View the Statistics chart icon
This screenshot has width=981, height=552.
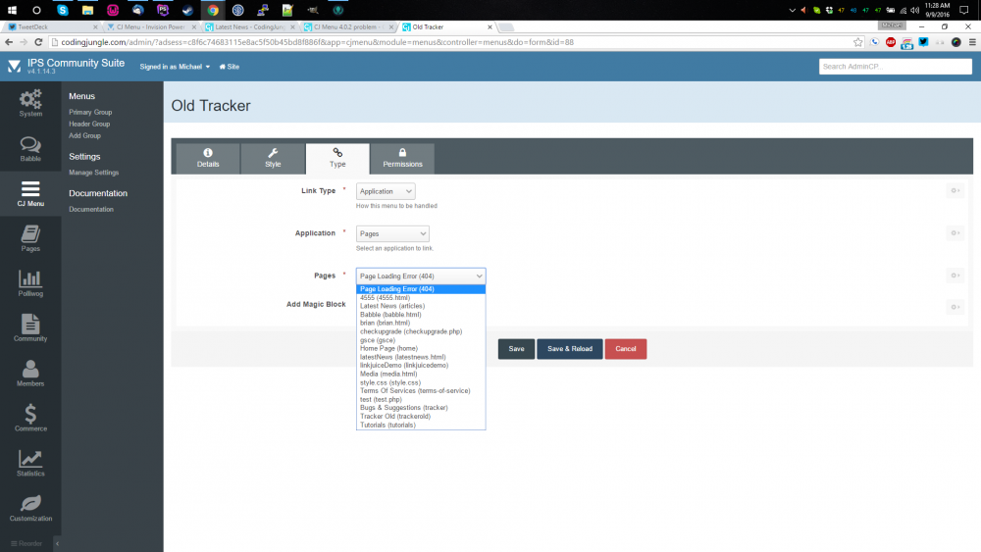[x=30, y=463]
